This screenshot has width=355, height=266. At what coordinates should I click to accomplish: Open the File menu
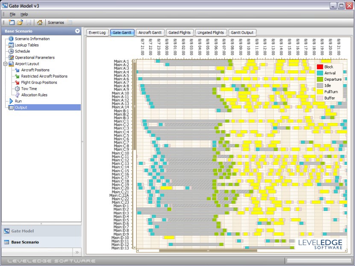point(12,14)
